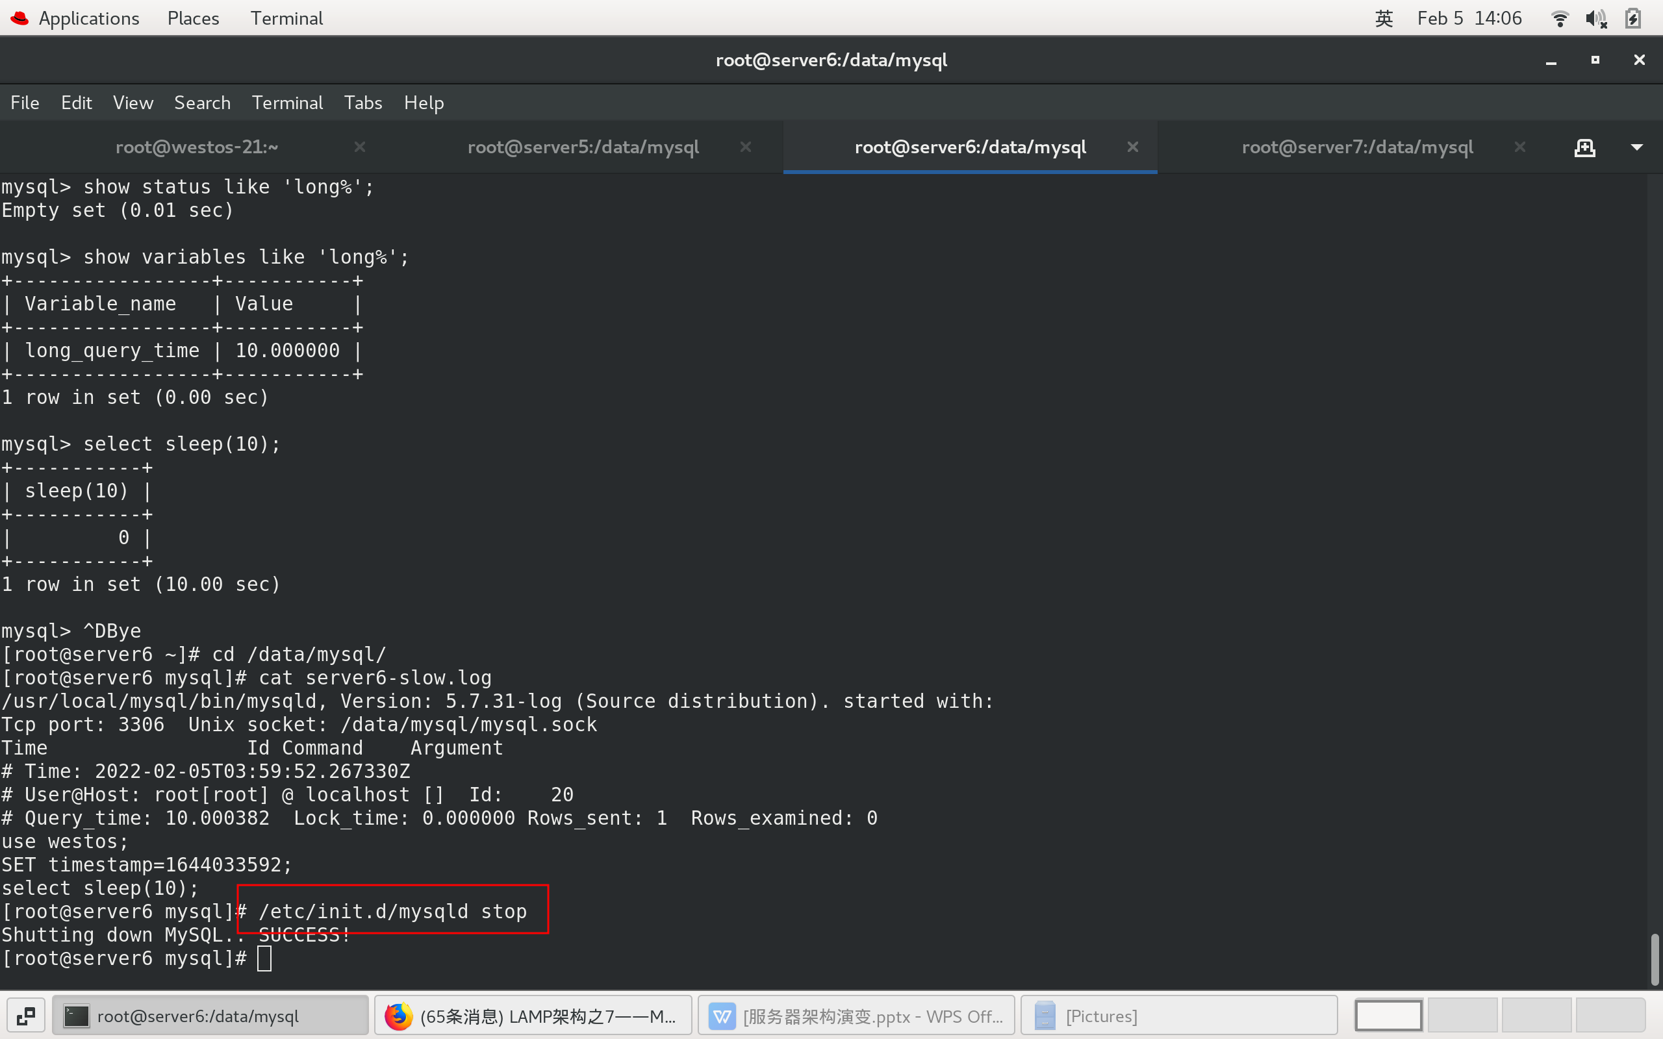Open the Search menu
The width and height of the screenshot is (1663, 1039).
[x=202, y=103]
